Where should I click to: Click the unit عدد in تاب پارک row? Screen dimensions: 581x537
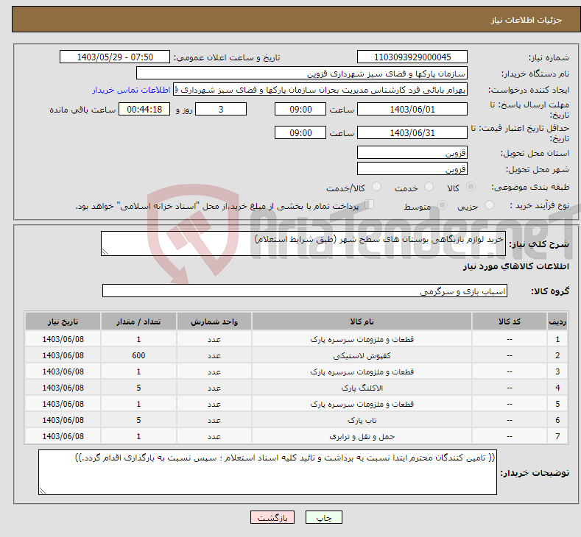coord(214,421)
